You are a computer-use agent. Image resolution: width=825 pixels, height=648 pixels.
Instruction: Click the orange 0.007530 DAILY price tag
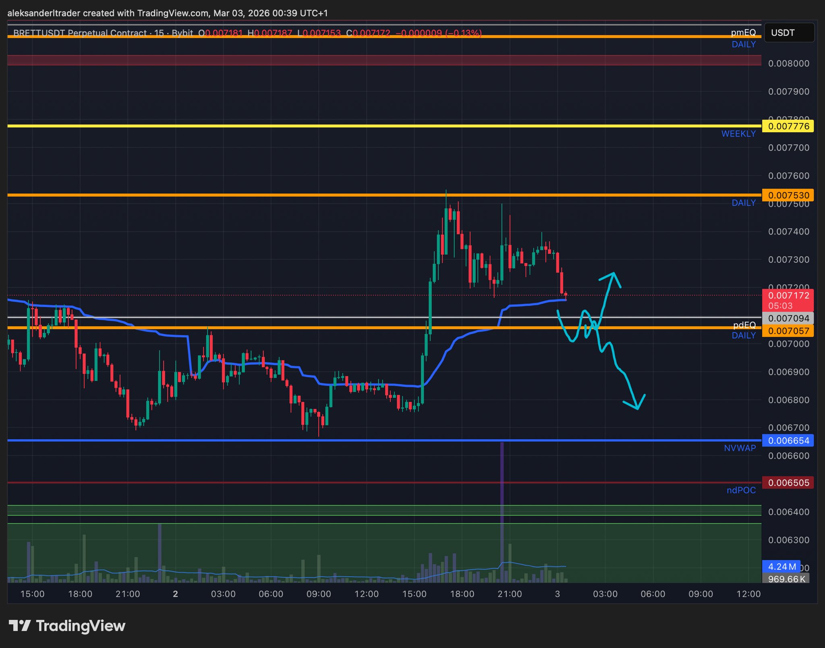tap(788, 195)
